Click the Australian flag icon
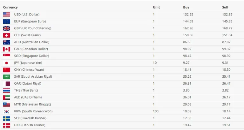This screenshot has height=130, width=244. (6, 42)
